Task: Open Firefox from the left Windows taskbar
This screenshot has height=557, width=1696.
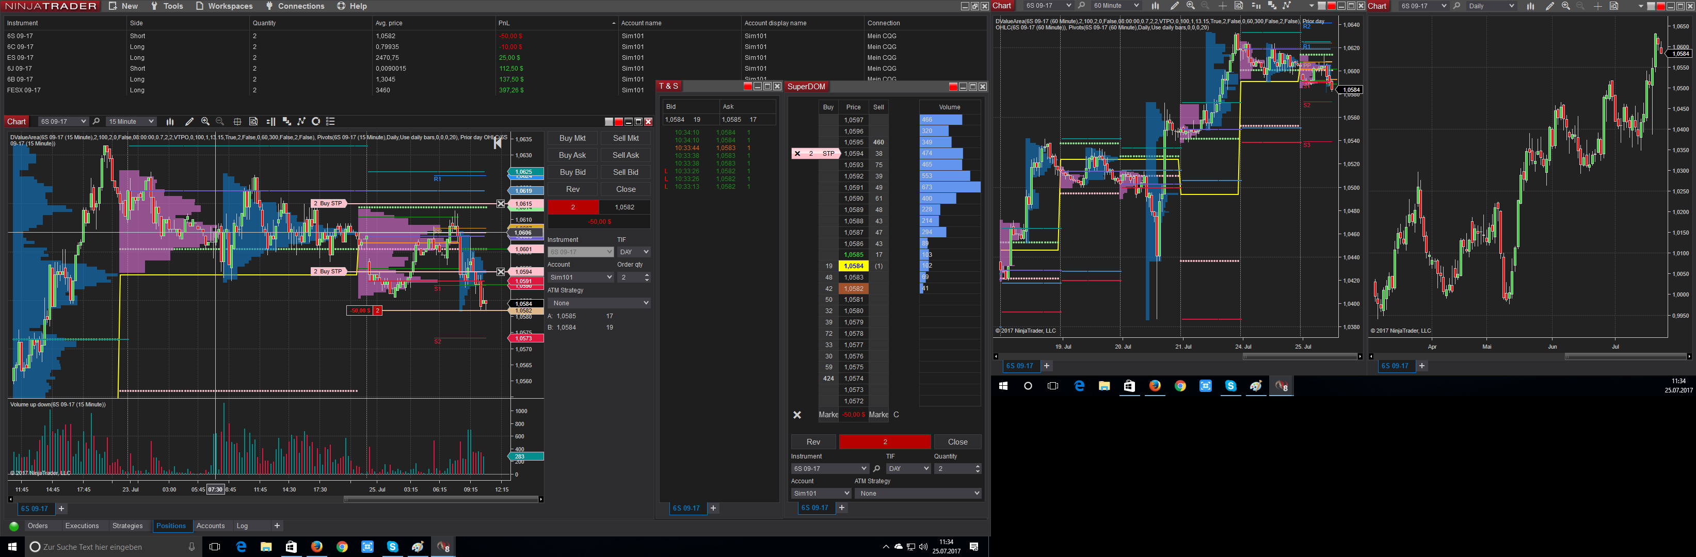Action: [317, 547]
